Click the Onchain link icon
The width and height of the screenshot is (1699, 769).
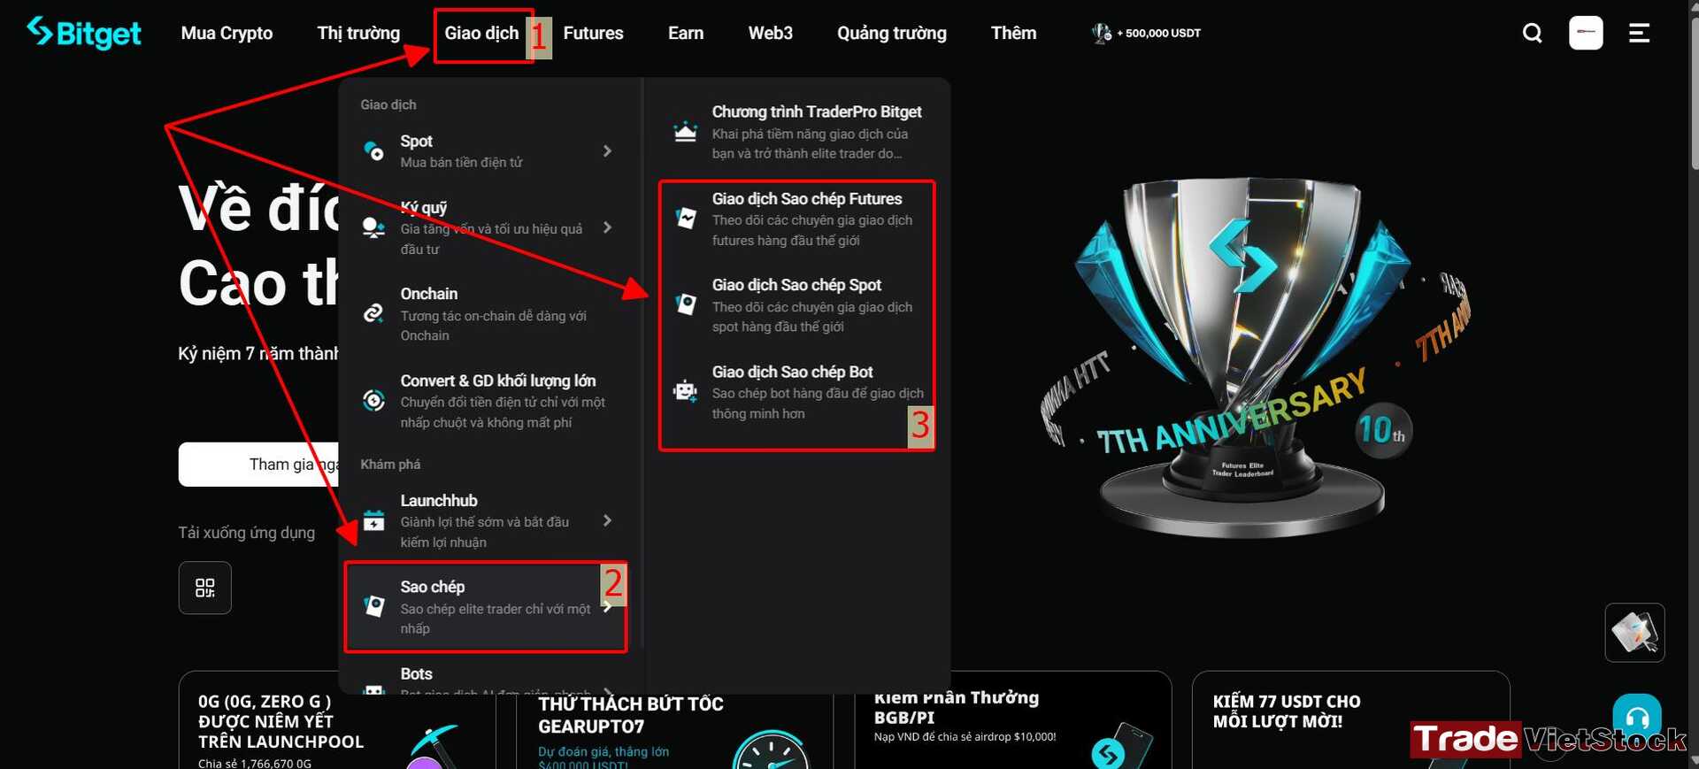coord(373,313)
